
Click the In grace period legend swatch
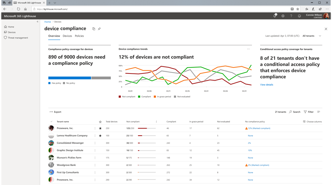pos(155,97)
